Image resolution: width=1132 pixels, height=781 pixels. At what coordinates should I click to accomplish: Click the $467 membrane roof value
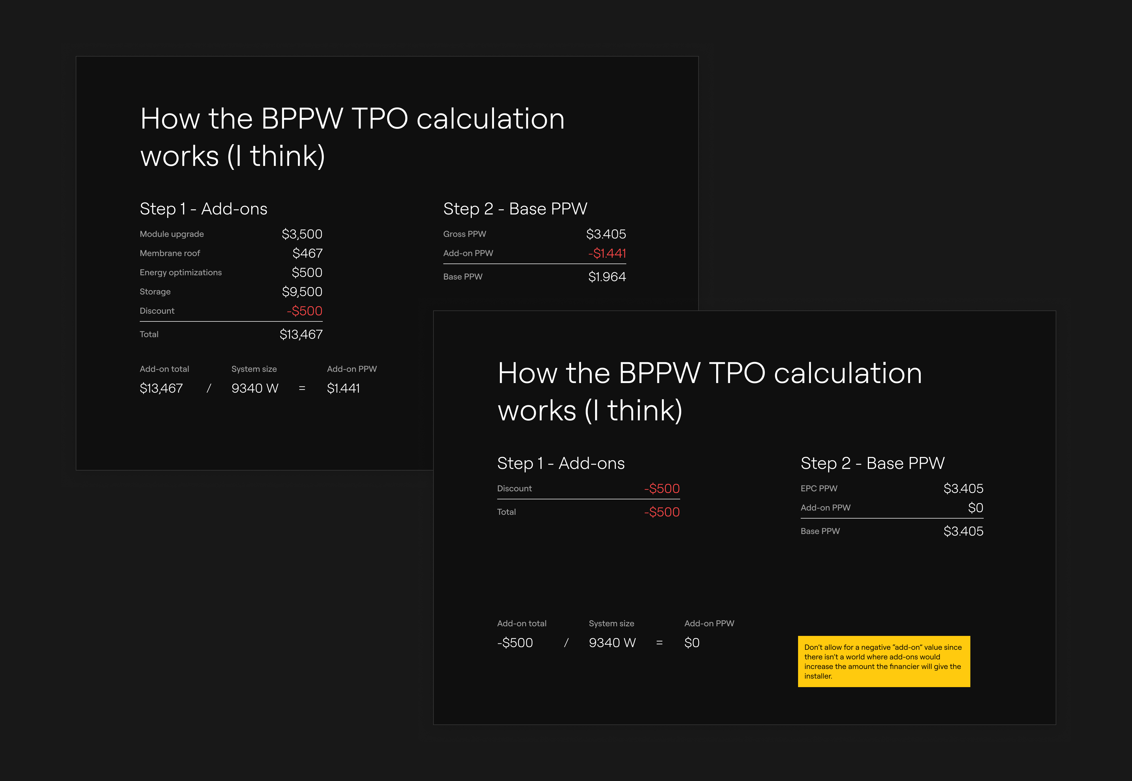(307, 253)
